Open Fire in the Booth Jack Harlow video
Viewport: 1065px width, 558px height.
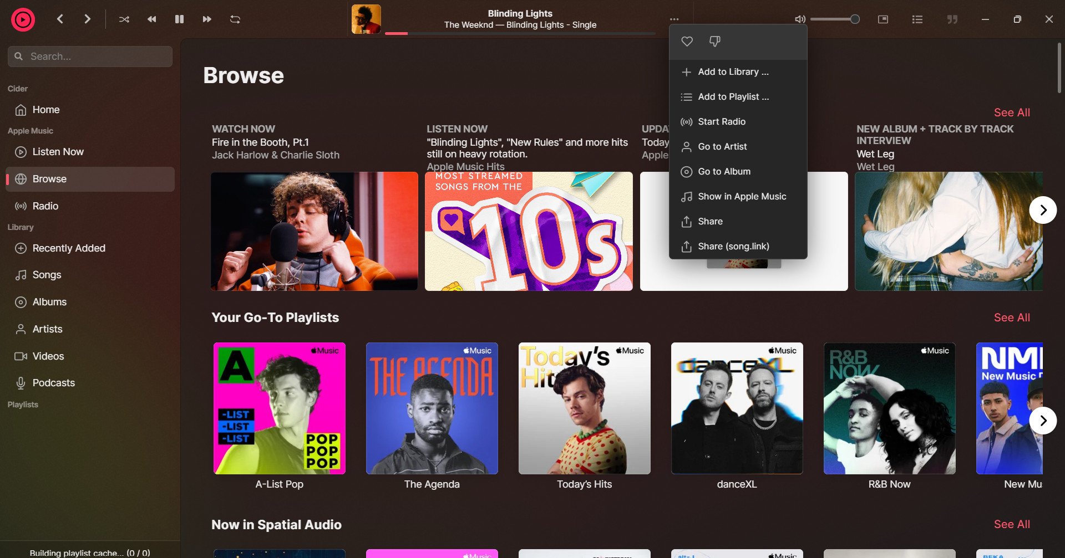pyautogui.click(x=315, y=231)
